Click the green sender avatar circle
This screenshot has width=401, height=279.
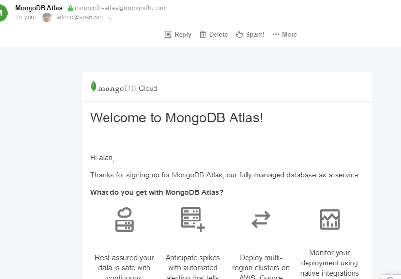[x=2, y=13]
